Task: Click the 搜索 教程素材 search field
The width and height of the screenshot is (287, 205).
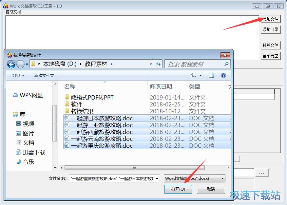Action: [x=195, y=64]
